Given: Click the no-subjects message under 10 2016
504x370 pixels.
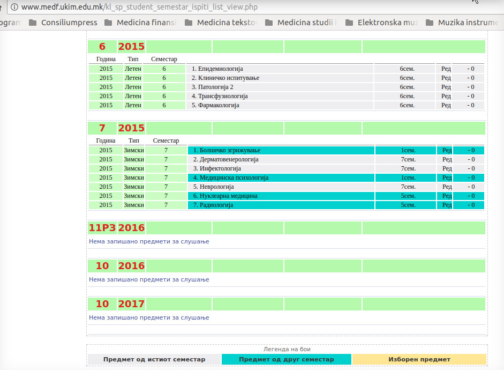Looking at the screenshot, I should (x=149, y=279).
